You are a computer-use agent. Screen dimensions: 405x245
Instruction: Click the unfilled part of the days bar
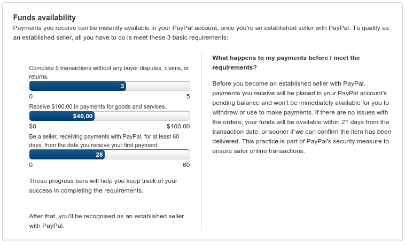pos(147,155)
